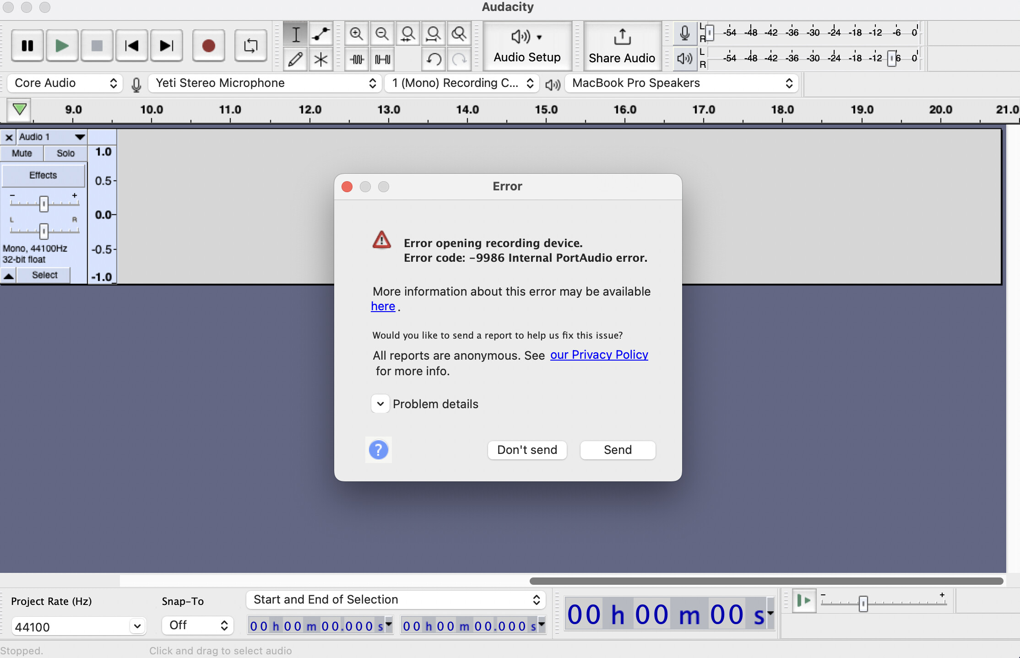Open 'our Privacy Policy' link

point(599,355)
